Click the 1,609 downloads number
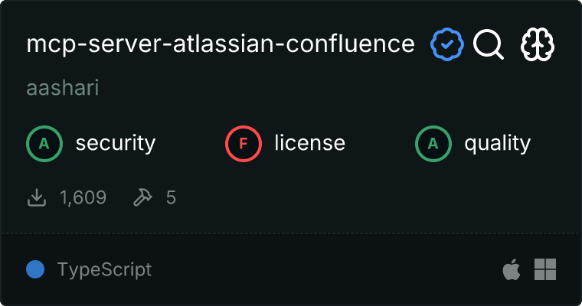This screenshot has height=306, width=582. coord(83,198)
